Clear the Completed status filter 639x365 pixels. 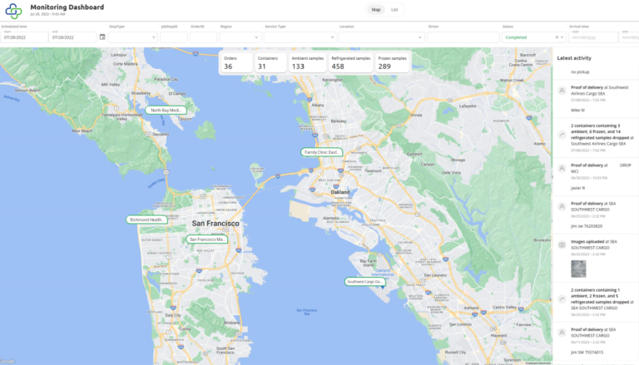[x=557, y=37]
